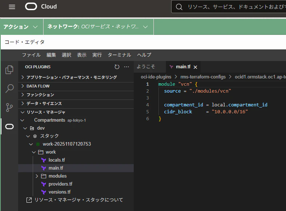Select main.tf in the file tree

(x=56, y=168)
